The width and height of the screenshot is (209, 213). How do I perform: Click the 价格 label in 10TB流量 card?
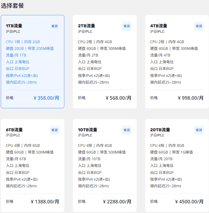[82, 201]
